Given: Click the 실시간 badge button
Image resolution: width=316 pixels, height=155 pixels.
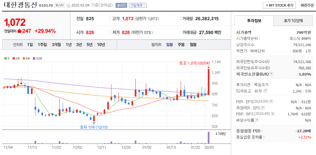Looking at the screenshot, I should (121, 5).
